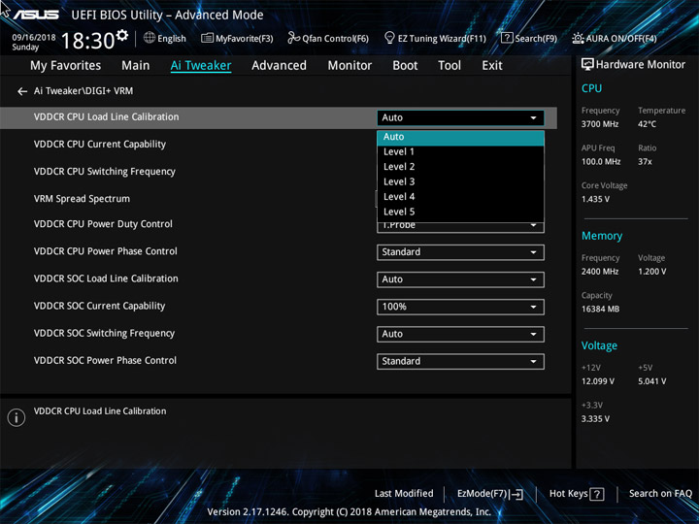Image resolution: width=699 pixels, height=524 pixels.
Task: Select Level 2 load line option
Action: (x=460, y=167)
